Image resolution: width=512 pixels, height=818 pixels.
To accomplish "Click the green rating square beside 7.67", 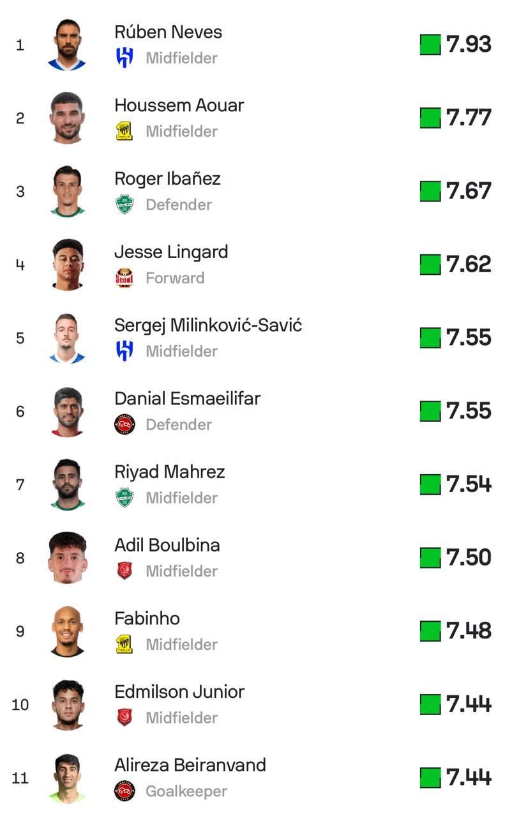I will (x=430, y=191).
